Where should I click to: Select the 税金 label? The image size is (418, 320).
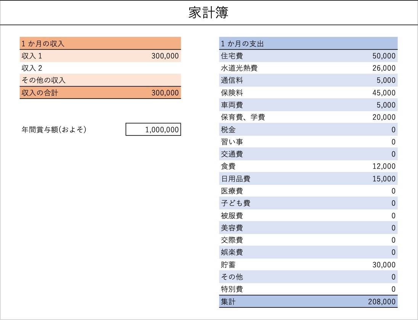coord(228,130)
